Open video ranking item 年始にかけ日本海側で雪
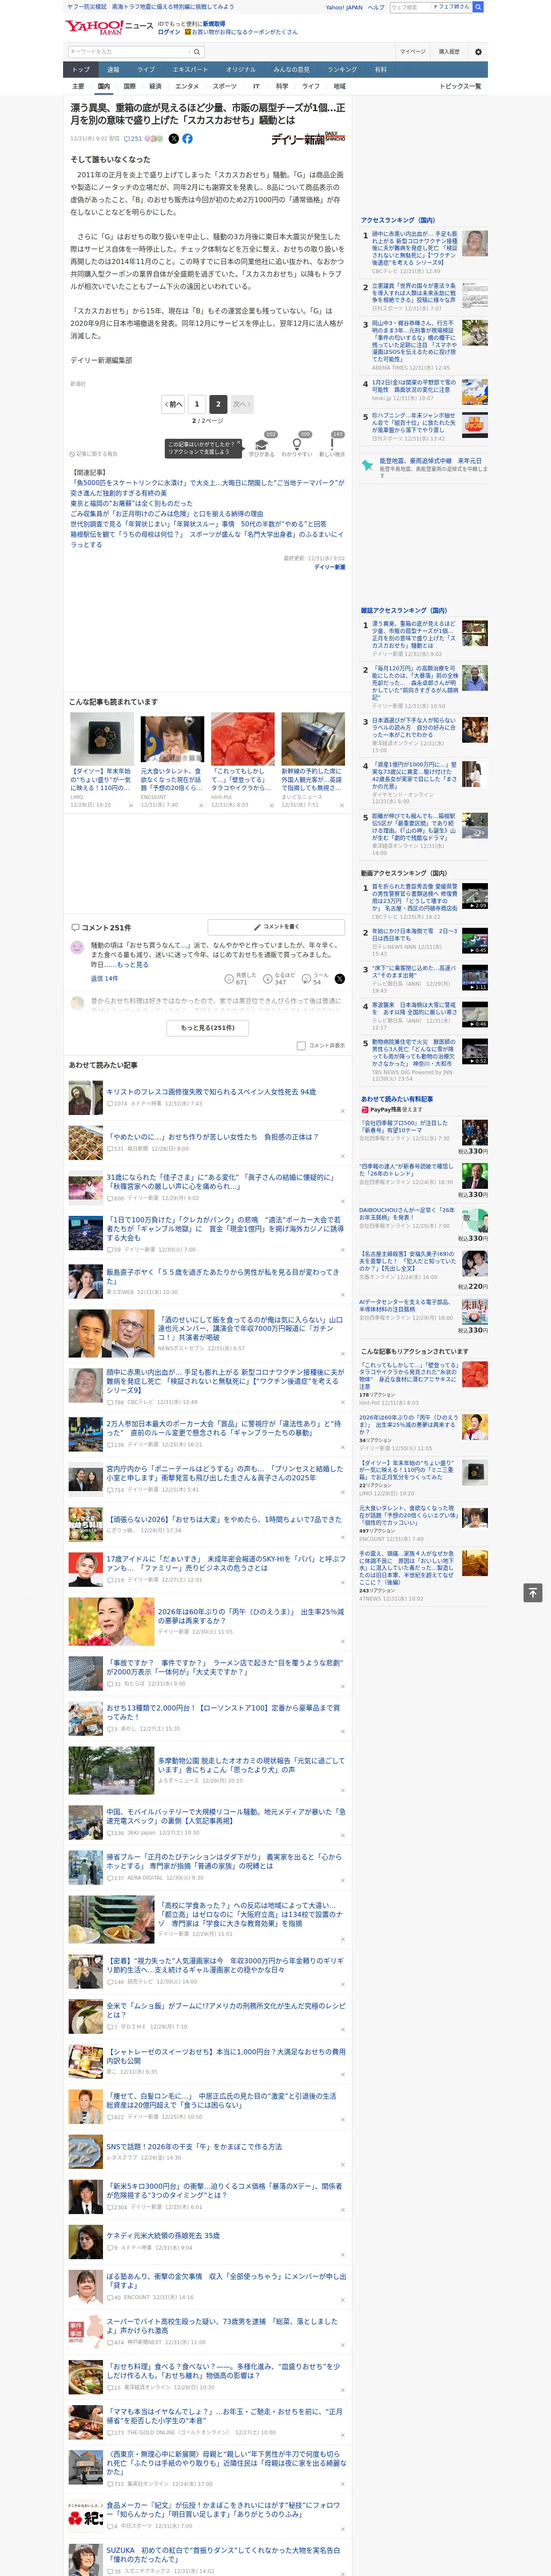 tap(415, 935)
